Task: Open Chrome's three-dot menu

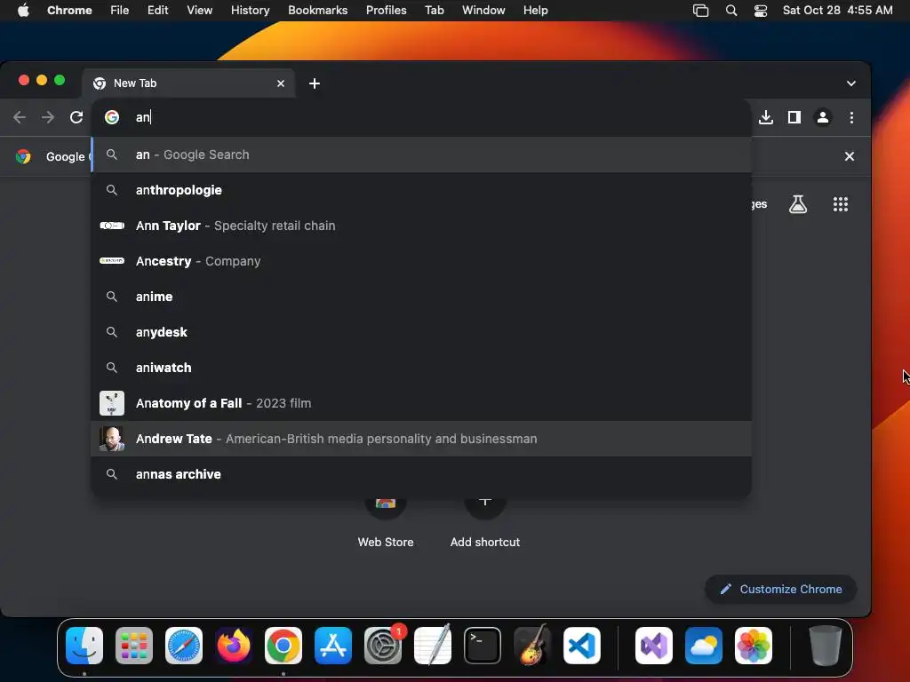Action: (851, 118)
